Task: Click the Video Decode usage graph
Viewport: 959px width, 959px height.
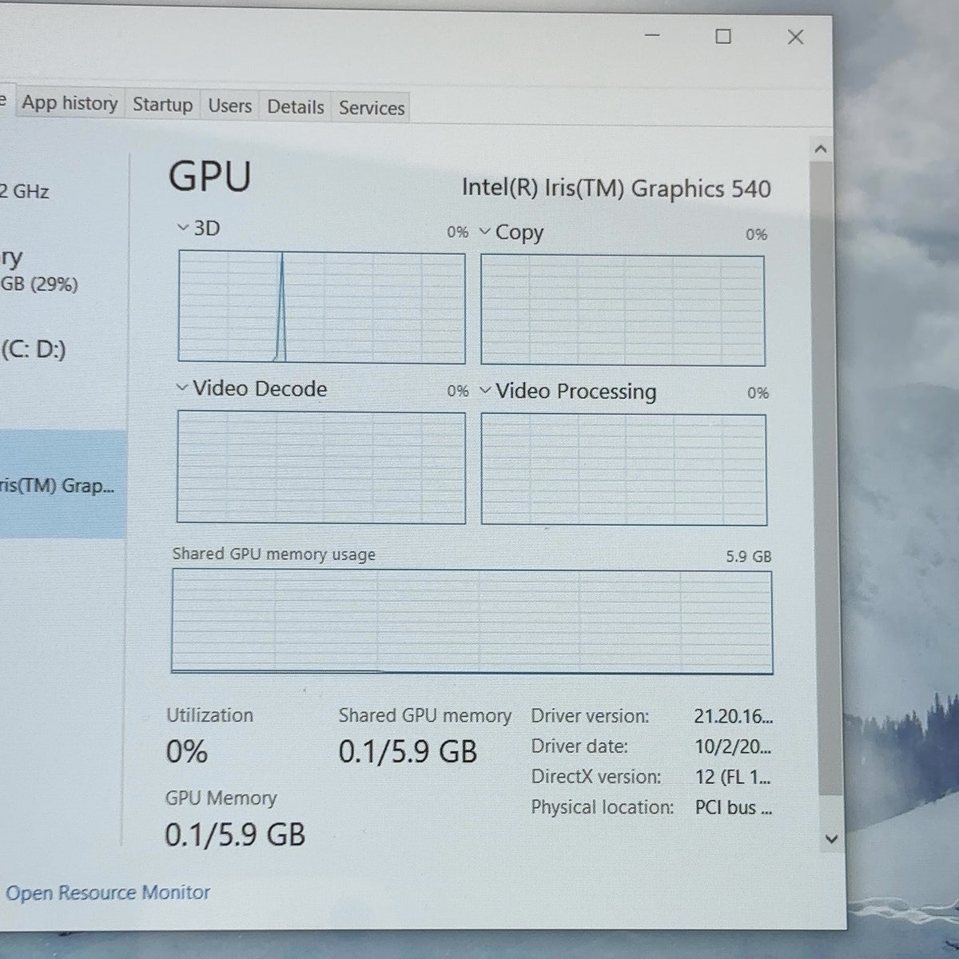Action: 321,468
